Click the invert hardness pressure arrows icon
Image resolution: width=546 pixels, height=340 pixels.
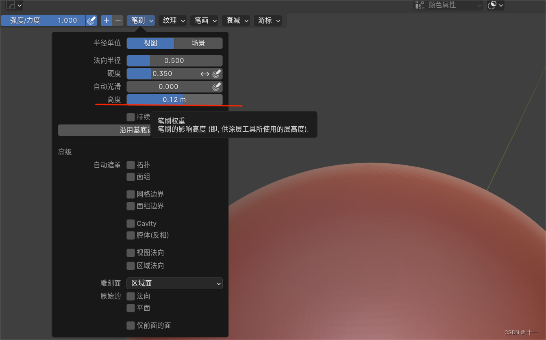205,74
